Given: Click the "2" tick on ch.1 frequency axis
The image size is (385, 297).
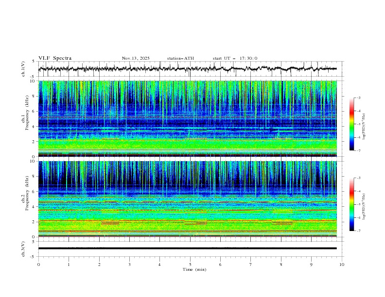Looking at the screenshot, I should [x=35, y=141].
